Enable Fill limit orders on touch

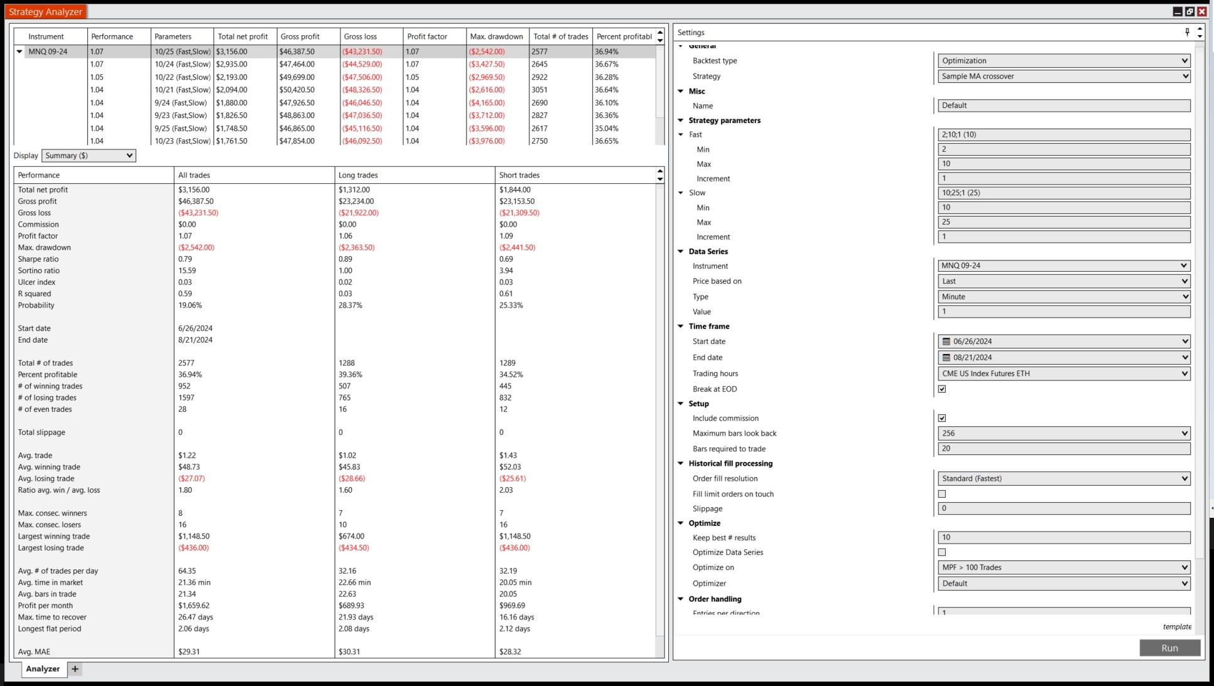coord(942,495)
